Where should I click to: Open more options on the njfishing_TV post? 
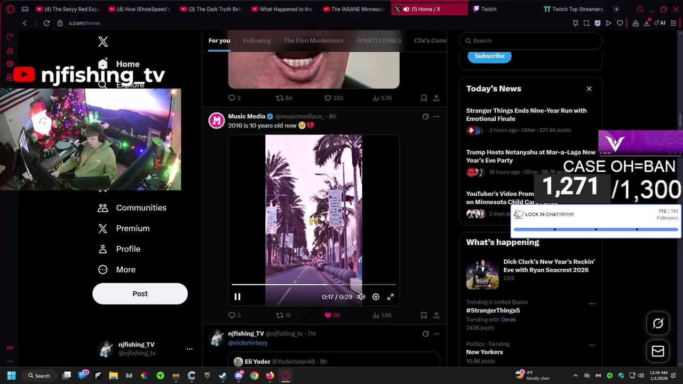(436, 334)
